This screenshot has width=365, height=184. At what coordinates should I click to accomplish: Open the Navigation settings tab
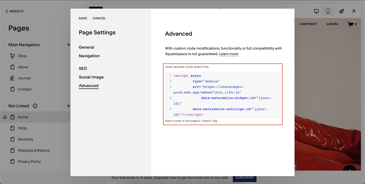(x=89, y=56)
